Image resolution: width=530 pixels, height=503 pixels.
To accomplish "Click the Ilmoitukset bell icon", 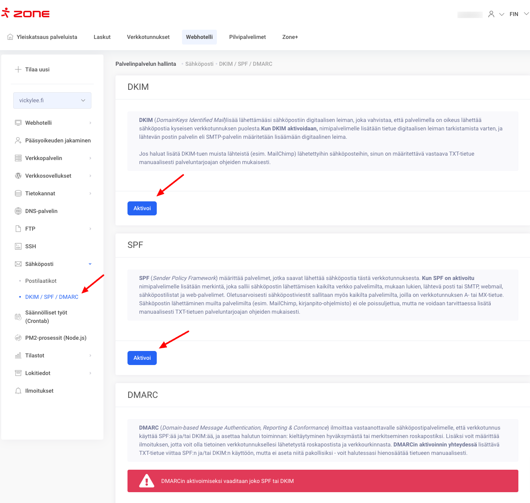I will coord(18,391).
